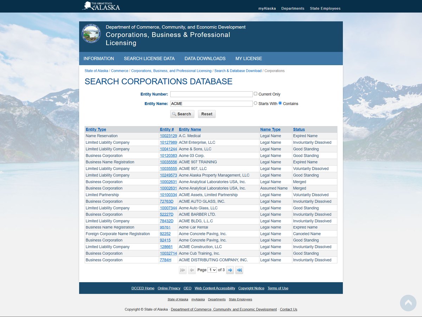Open the Terms of Use link
Image resolution: width=422 pixels, height=317 pixels.
pos(278,288)
